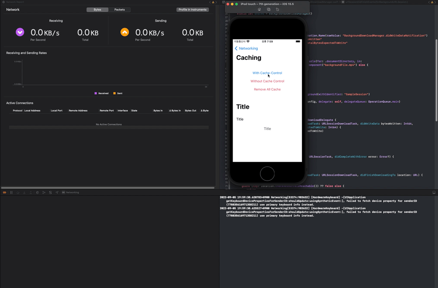Go to previous issue in right editor header
Viewport: 438px width, 288px height.
(429, 2)
